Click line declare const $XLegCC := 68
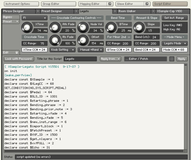The width and height of the screenshot is (191, 160). coord(29,84)
